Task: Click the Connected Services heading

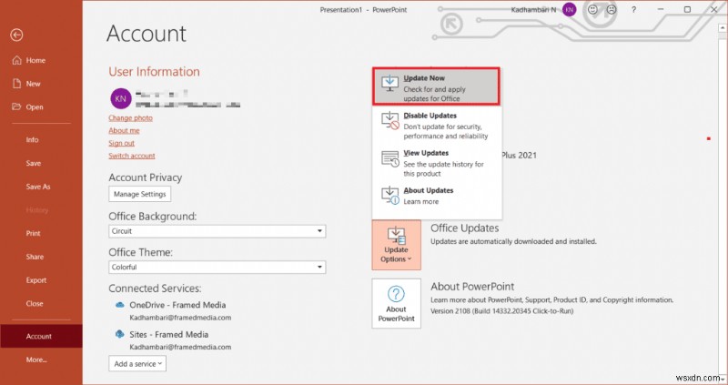Action: coord(155,289)
